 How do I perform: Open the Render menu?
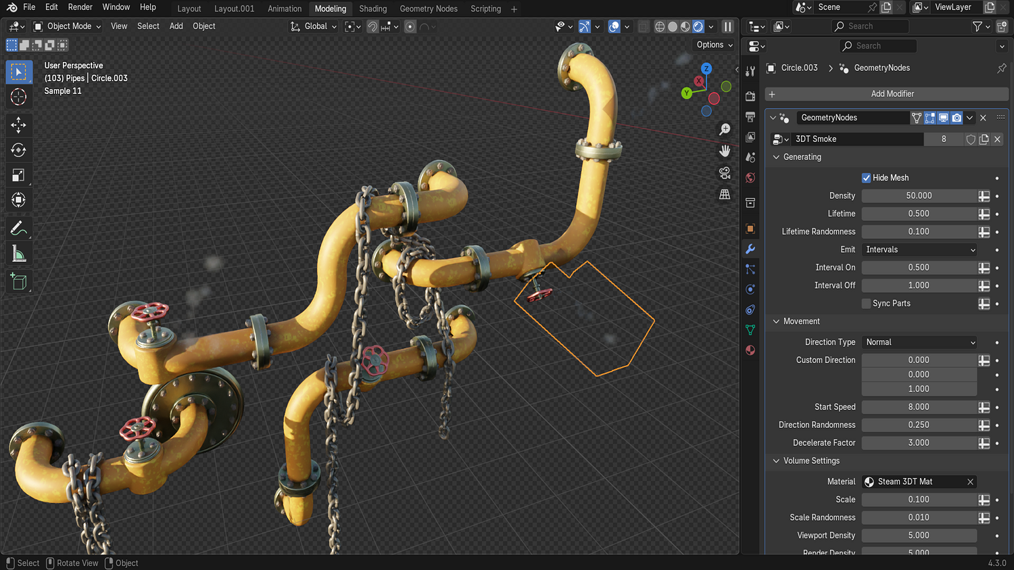80,7
